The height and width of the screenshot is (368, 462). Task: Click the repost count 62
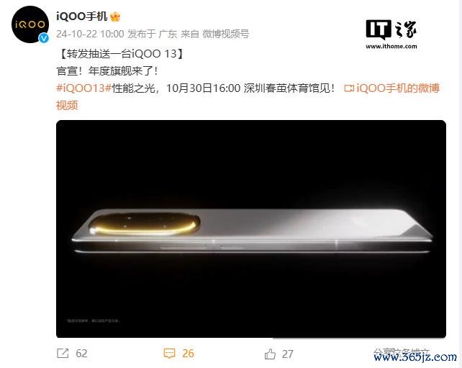point(81,354)
